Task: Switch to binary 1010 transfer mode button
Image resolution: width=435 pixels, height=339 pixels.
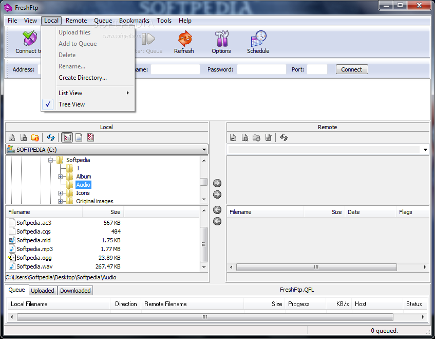Action: point(90,137)
